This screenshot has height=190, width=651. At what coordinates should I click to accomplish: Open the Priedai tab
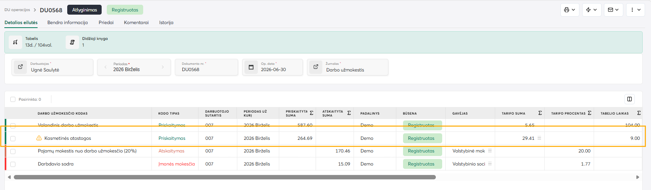pyautogui.click(x=106, y=23)
